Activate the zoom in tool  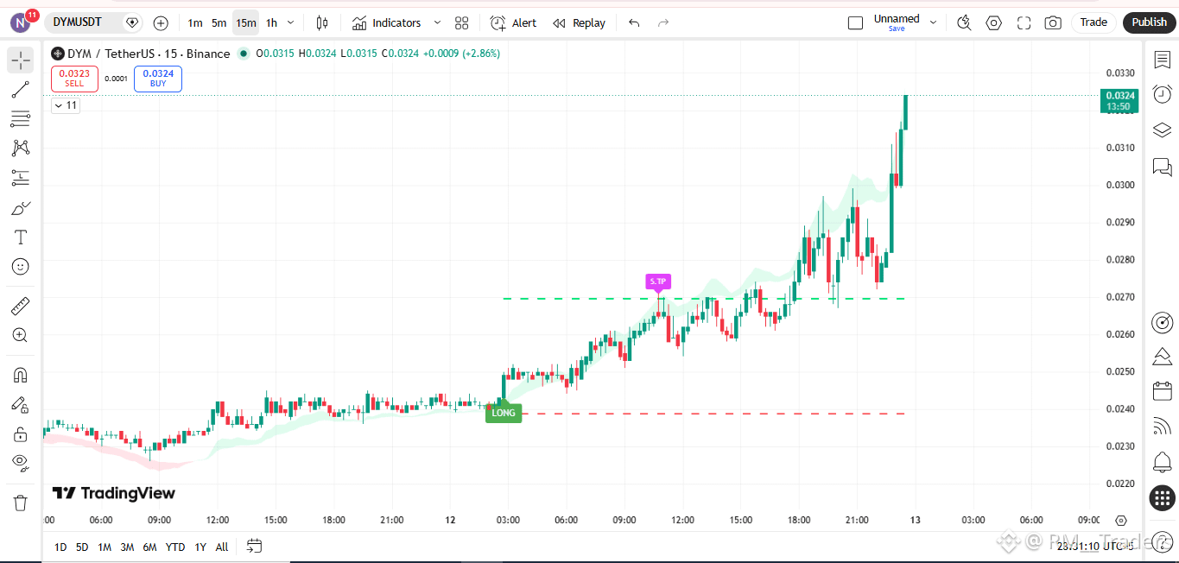tap(21, 335)
